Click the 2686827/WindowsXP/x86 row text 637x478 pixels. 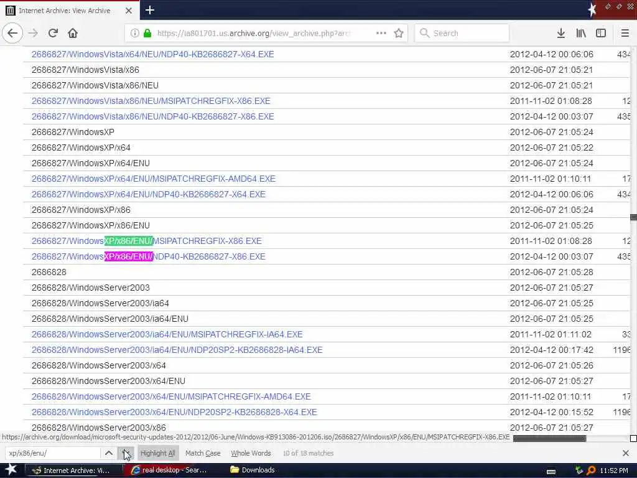81,209
